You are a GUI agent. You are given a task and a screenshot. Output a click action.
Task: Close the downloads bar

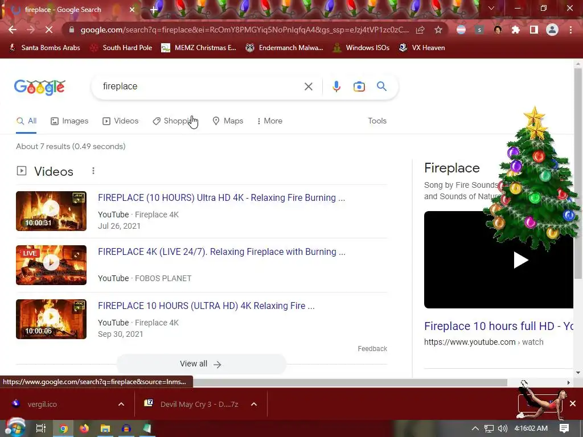tap(573, 403)
